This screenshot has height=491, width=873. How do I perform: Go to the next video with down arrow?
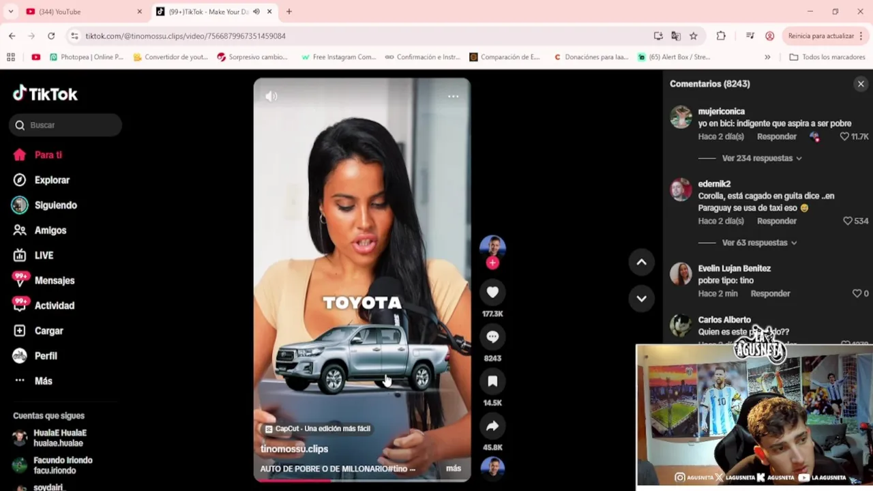(x=641, y=298)
